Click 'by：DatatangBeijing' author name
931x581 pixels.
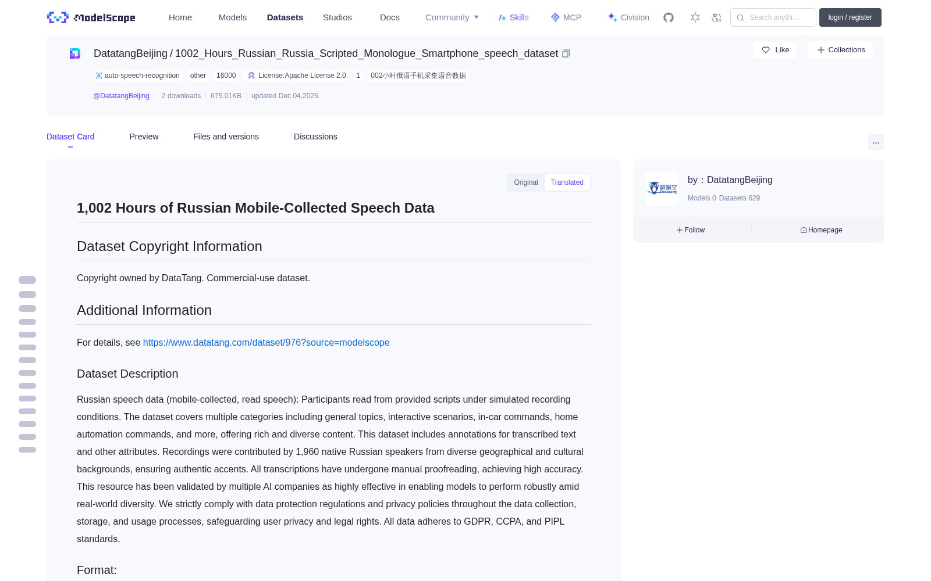[x=730, y=180]
